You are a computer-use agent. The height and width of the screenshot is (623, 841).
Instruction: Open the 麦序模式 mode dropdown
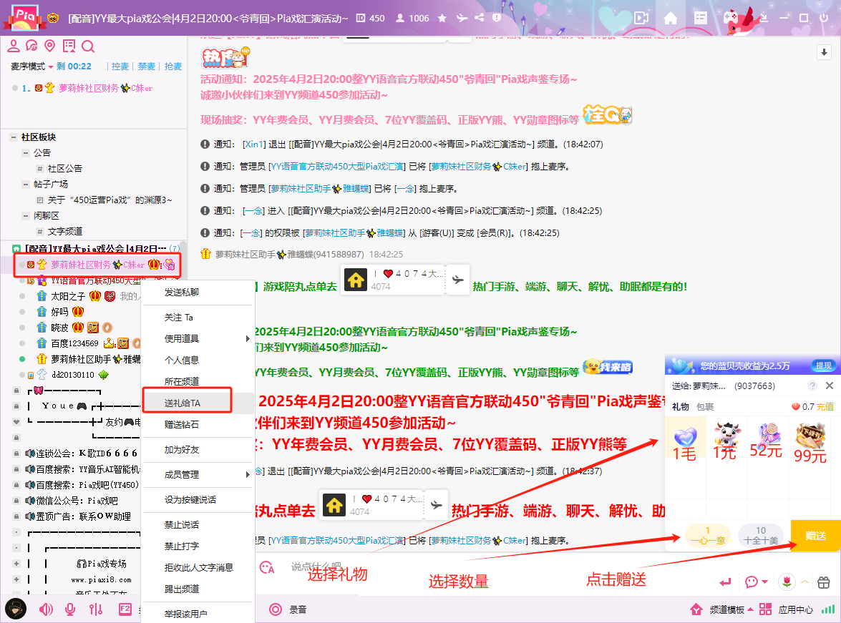32,67
